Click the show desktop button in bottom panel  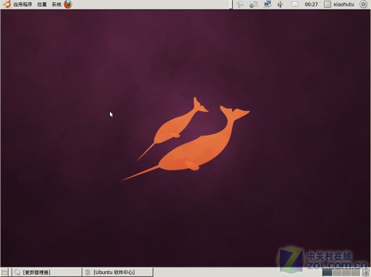[4, 273]
